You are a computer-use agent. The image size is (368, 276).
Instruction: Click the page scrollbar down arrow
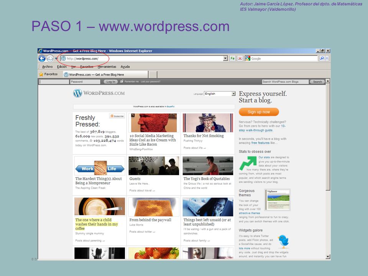pyautogui.click(x=328, y=256)
